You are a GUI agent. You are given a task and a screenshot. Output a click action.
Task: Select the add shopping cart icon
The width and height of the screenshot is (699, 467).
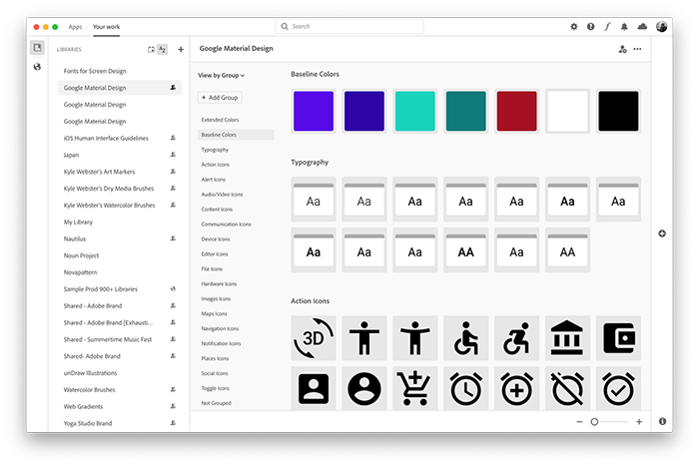[415, 388]
